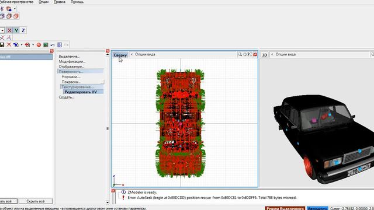374x210 pixels.
Task: Open the dropdown arrow next to red export icon
Action: click(33, 45)
